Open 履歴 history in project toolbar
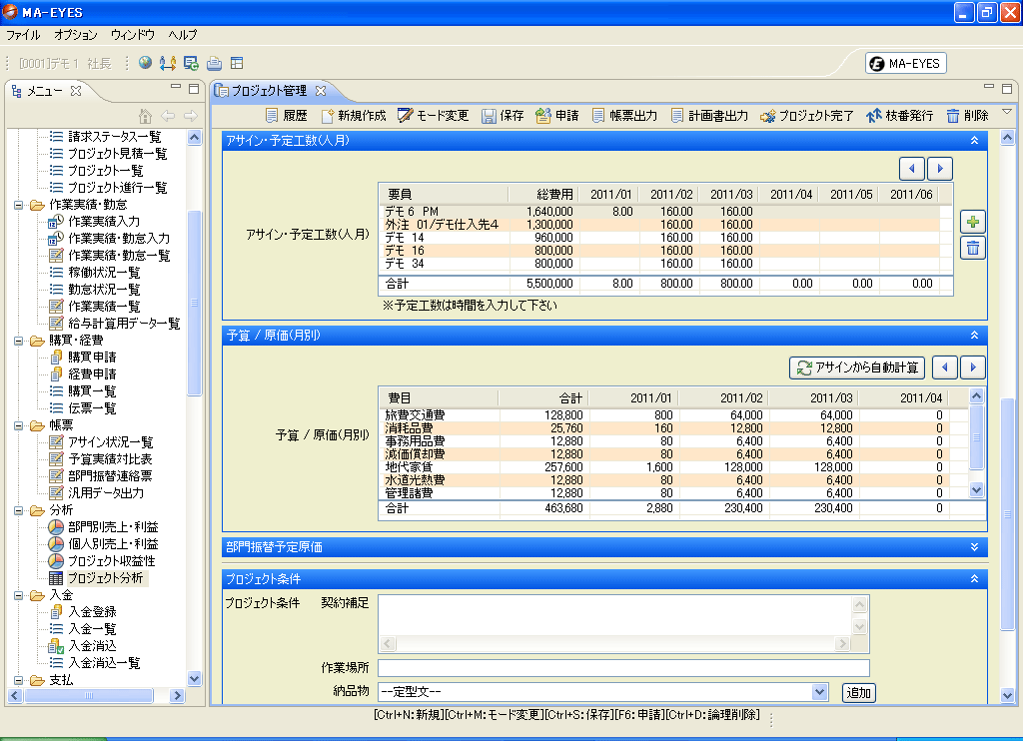The height and width of the screenshot is (741, 1023). [286, 116]
